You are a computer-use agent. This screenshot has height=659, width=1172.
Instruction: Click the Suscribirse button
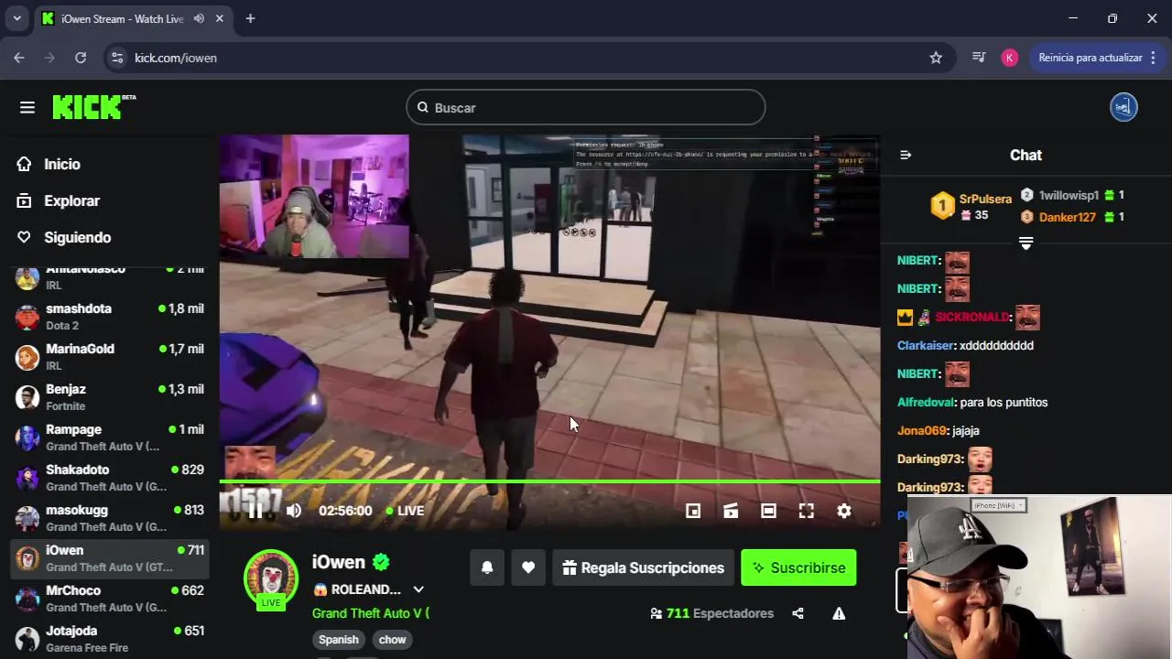[x=798, y=567]
